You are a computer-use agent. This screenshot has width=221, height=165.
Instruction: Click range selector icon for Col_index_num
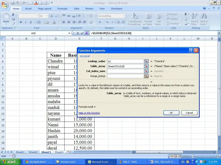point(146,71)
